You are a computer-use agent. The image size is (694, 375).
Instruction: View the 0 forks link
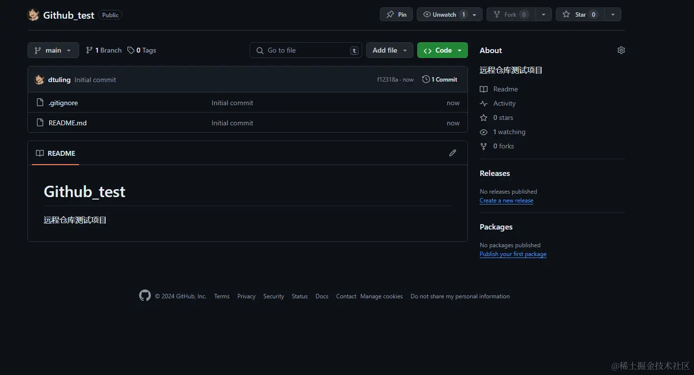pyautogui.click(x=497, y=146)
